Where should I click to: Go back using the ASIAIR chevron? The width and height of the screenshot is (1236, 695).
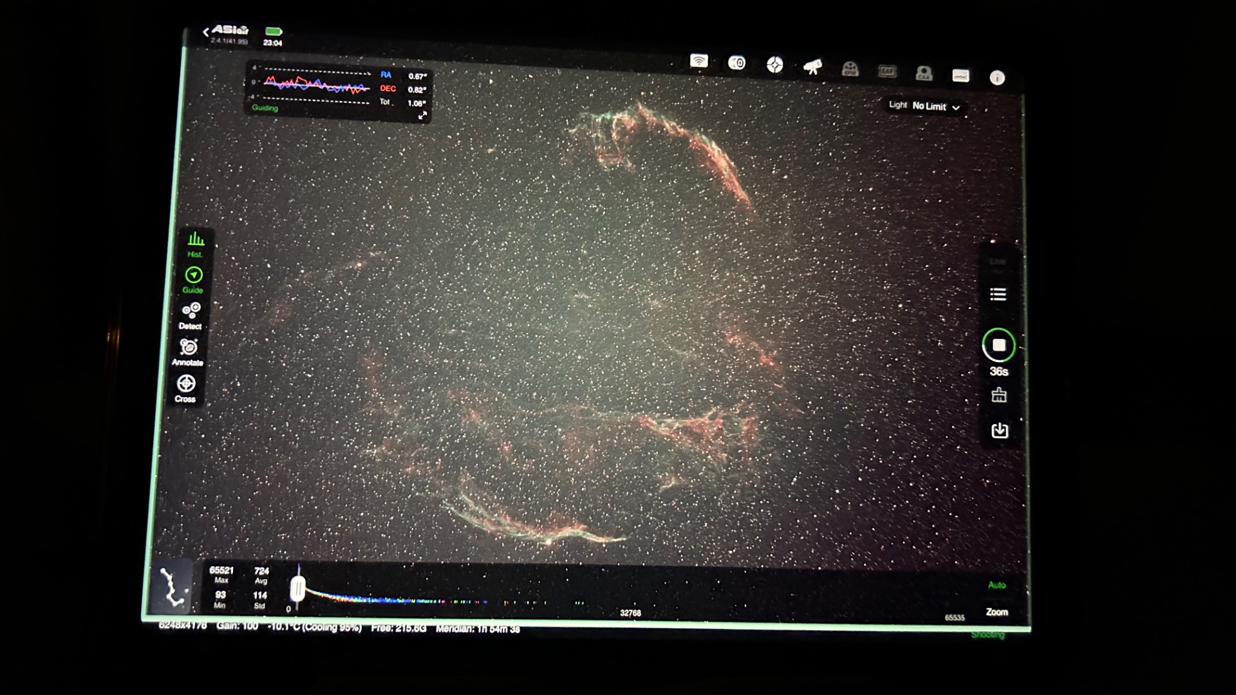206,32
